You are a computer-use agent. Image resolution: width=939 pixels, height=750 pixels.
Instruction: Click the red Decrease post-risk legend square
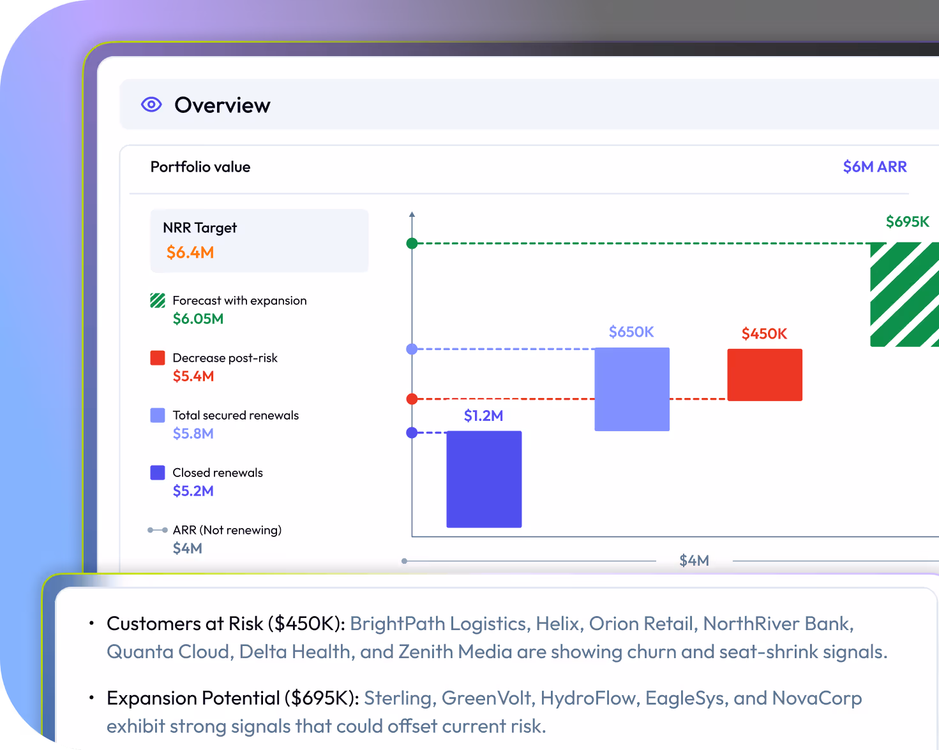pyautogui.click(x=157, y=358)
